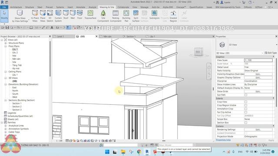The width and height of the screenshot is (278, 156).
Task: Use Split Surface tool
Action: (x=136, y=16)
